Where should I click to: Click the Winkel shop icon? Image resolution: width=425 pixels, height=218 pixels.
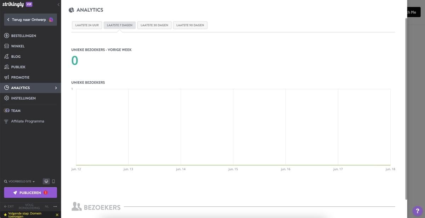[x=6, y=46]
